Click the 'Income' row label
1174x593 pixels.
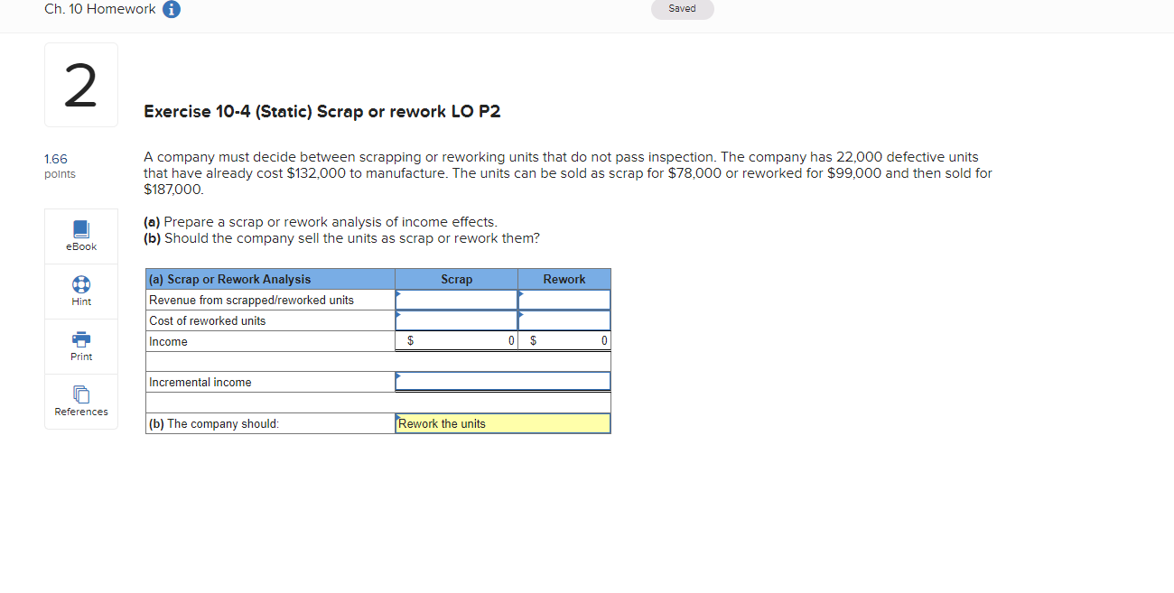pyautogui.click(x=168, y=341)
